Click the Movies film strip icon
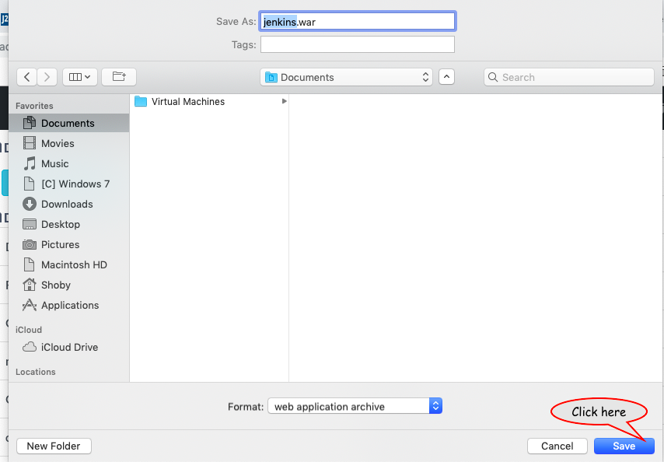The width and height of the screenshot is (664, 462). 30,143
